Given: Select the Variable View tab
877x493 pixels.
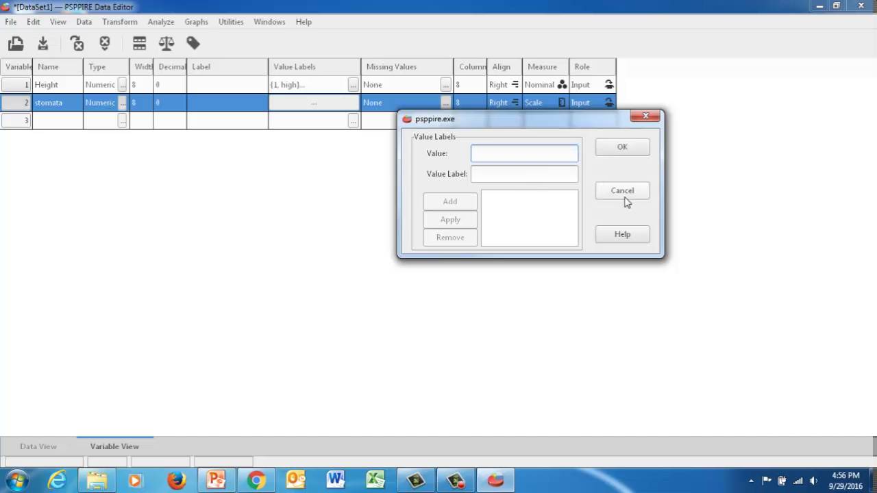Looking at the screenshot, I should click(114, 446).
